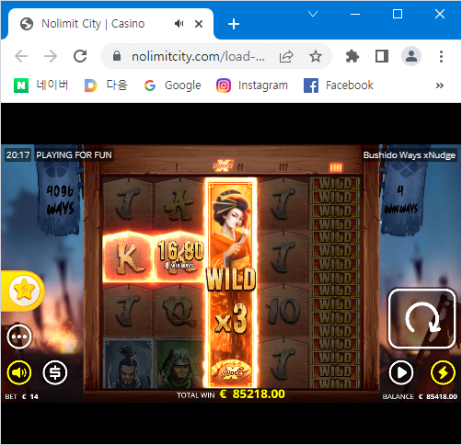Bookmark this page with the star
The image size is (462, 445).
pyautogui.click(x=315, y=56)
